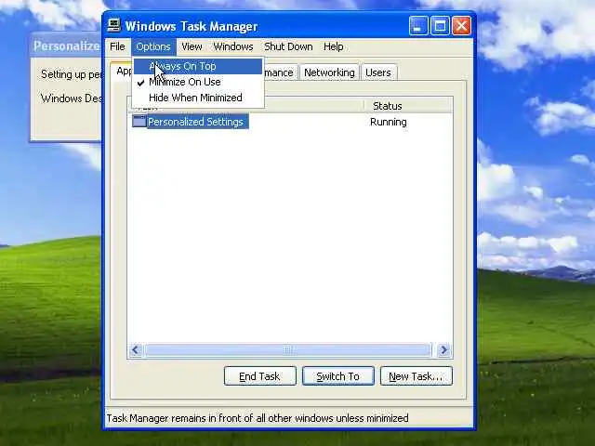This screenshot has height=446, width=595.
Task: Switch to the Networking tab
Action: click(329, 72)
